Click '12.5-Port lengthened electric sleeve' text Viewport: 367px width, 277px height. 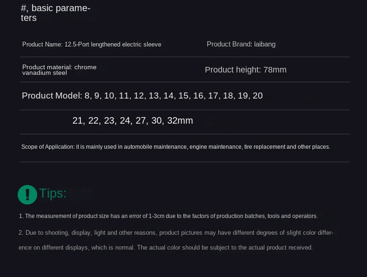(113, 45)
